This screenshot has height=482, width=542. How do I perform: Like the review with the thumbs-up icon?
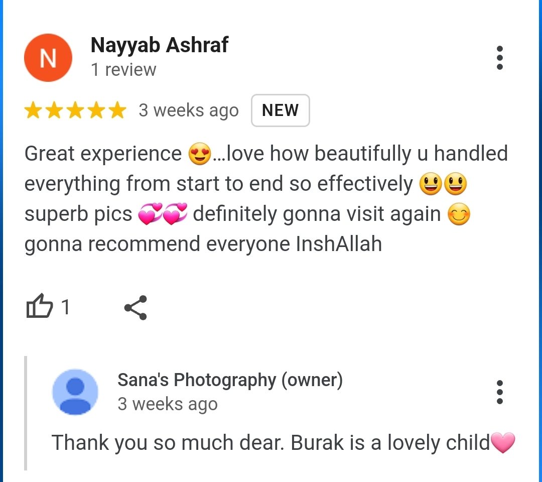pyautogui.click(x=40, y=306)
